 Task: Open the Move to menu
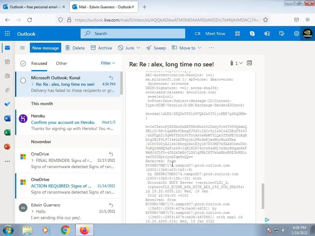pos(186,48)
